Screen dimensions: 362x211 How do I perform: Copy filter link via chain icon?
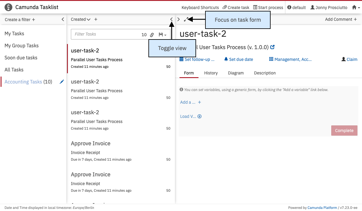pos(152,35)
